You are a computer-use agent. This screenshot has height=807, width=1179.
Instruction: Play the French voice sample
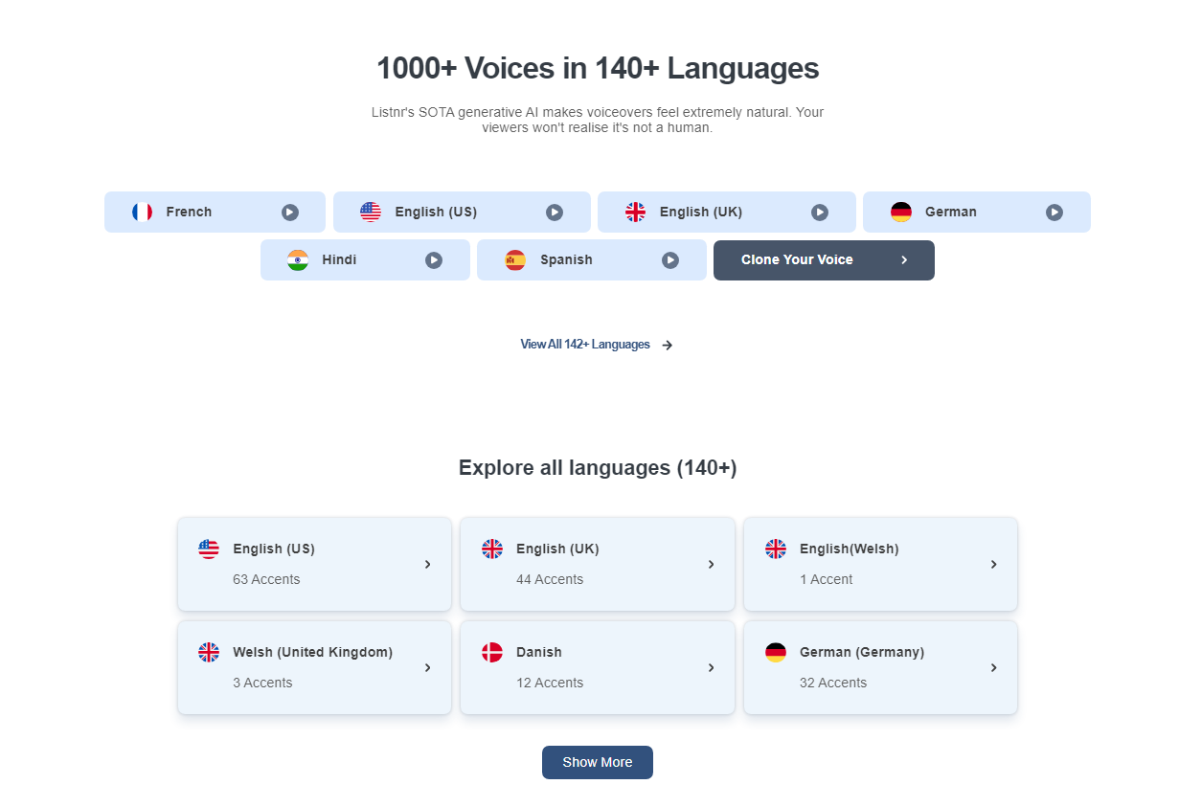[x=290, y=213]
